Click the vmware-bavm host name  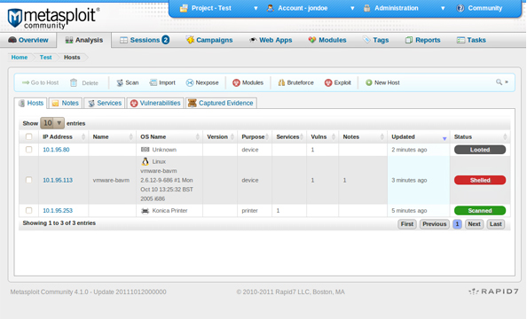click(111, 180)
